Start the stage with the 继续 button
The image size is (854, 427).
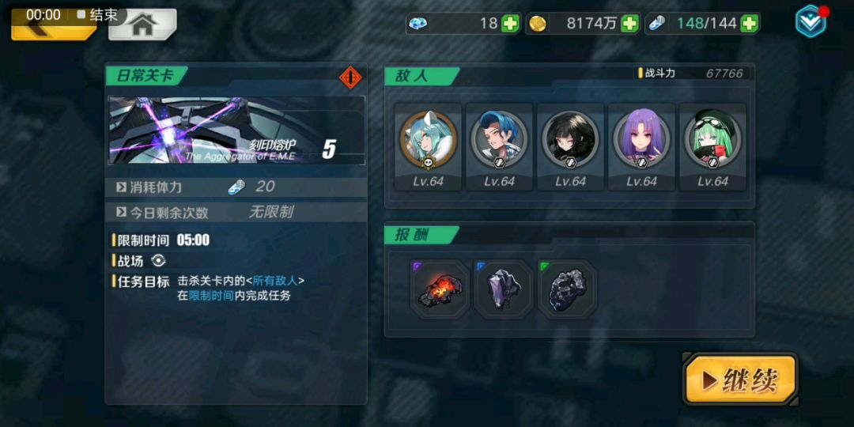(x=740, y=380)
